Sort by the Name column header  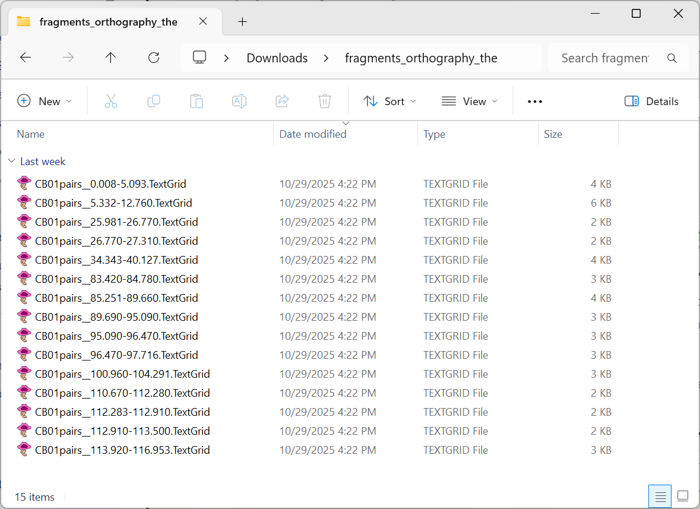point(31,134)
